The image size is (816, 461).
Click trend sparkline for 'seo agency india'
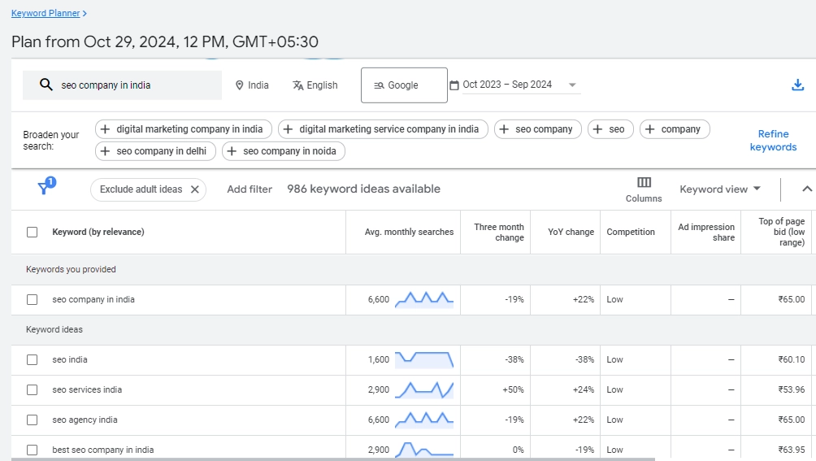click(424, 420)
